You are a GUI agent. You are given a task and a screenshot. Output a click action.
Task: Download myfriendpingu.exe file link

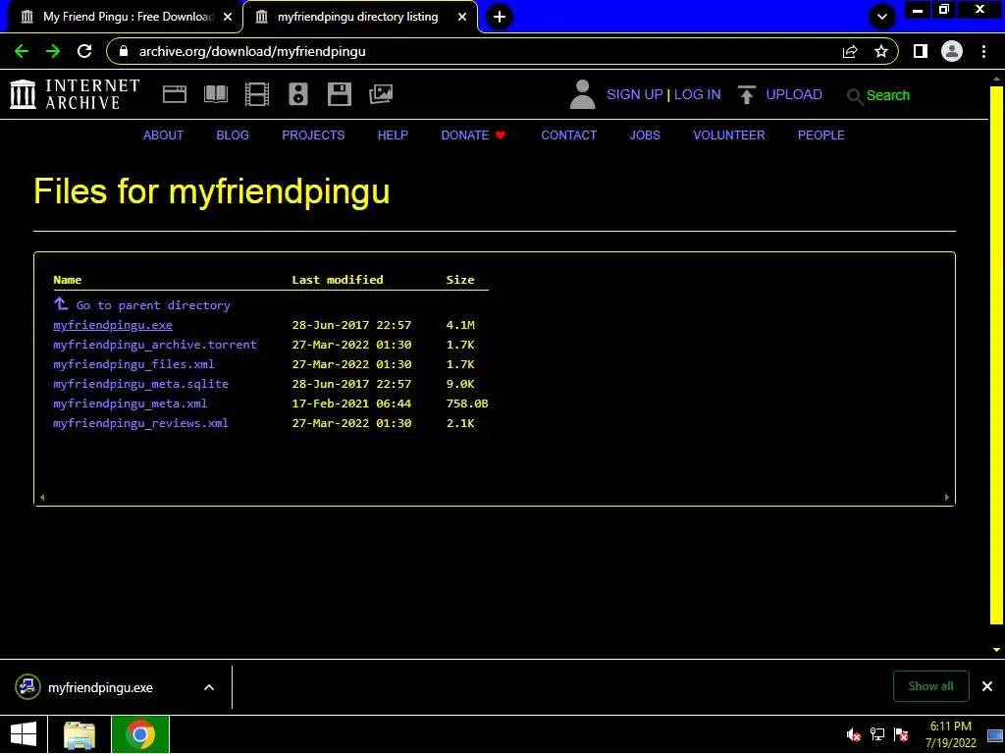[x=113, y=325]
